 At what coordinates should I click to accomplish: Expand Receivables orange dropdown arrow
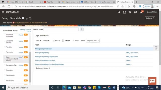[x=26, y=80]
